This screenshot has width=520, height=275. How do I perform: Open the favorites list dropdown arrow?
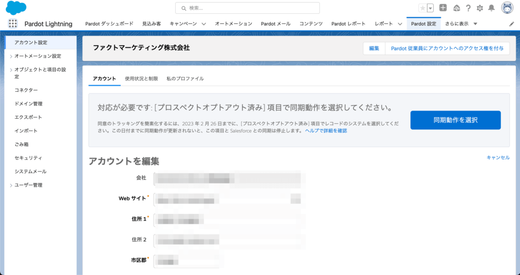tap(430, 8)
